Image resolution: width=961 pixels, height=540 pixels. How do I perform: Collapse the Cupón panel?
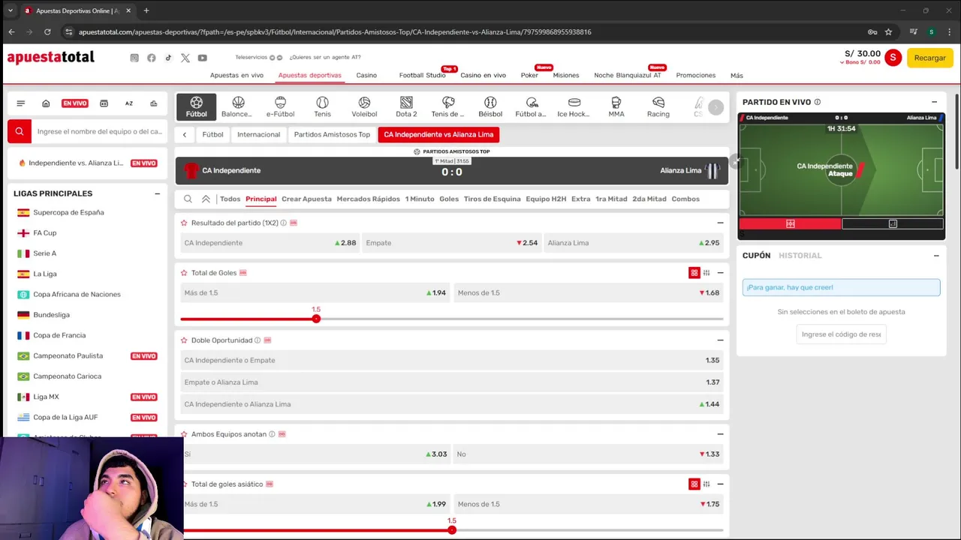(936, 256)
